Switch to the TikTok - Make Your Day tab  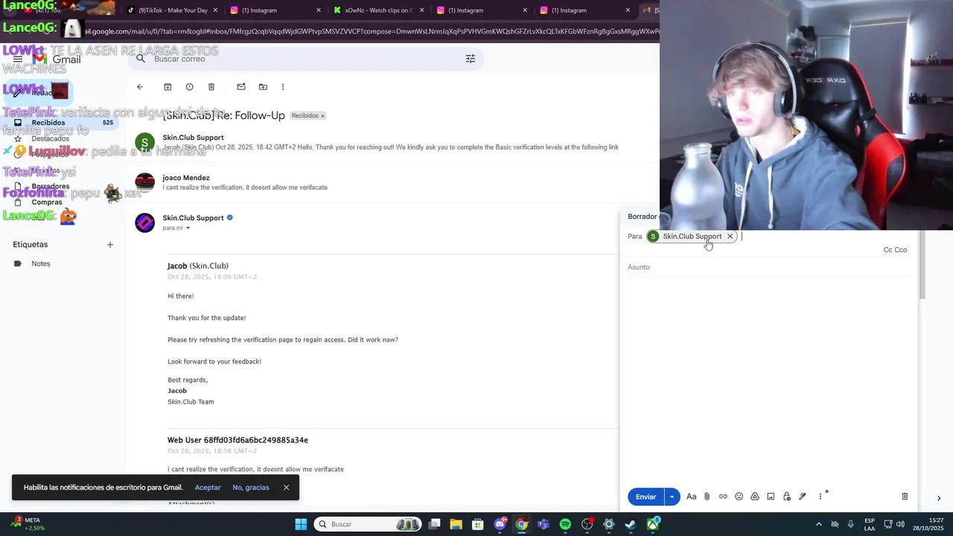tap(173, 10)
